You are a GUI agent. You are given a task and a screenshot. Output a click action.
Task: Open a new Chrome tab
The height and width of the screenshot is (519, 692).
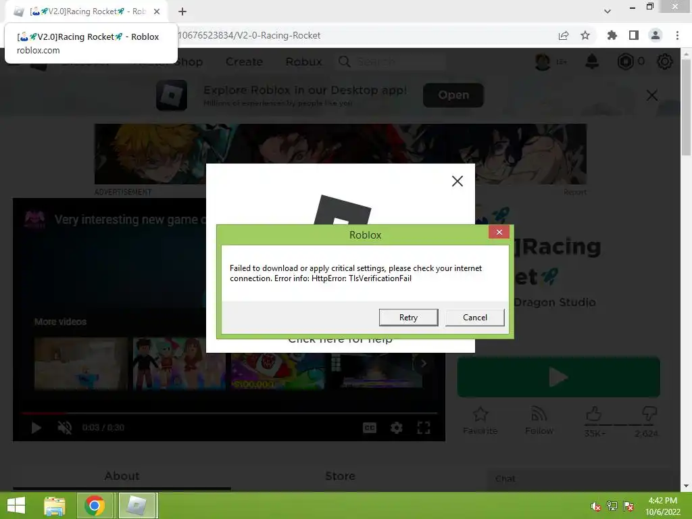[182, 11]
